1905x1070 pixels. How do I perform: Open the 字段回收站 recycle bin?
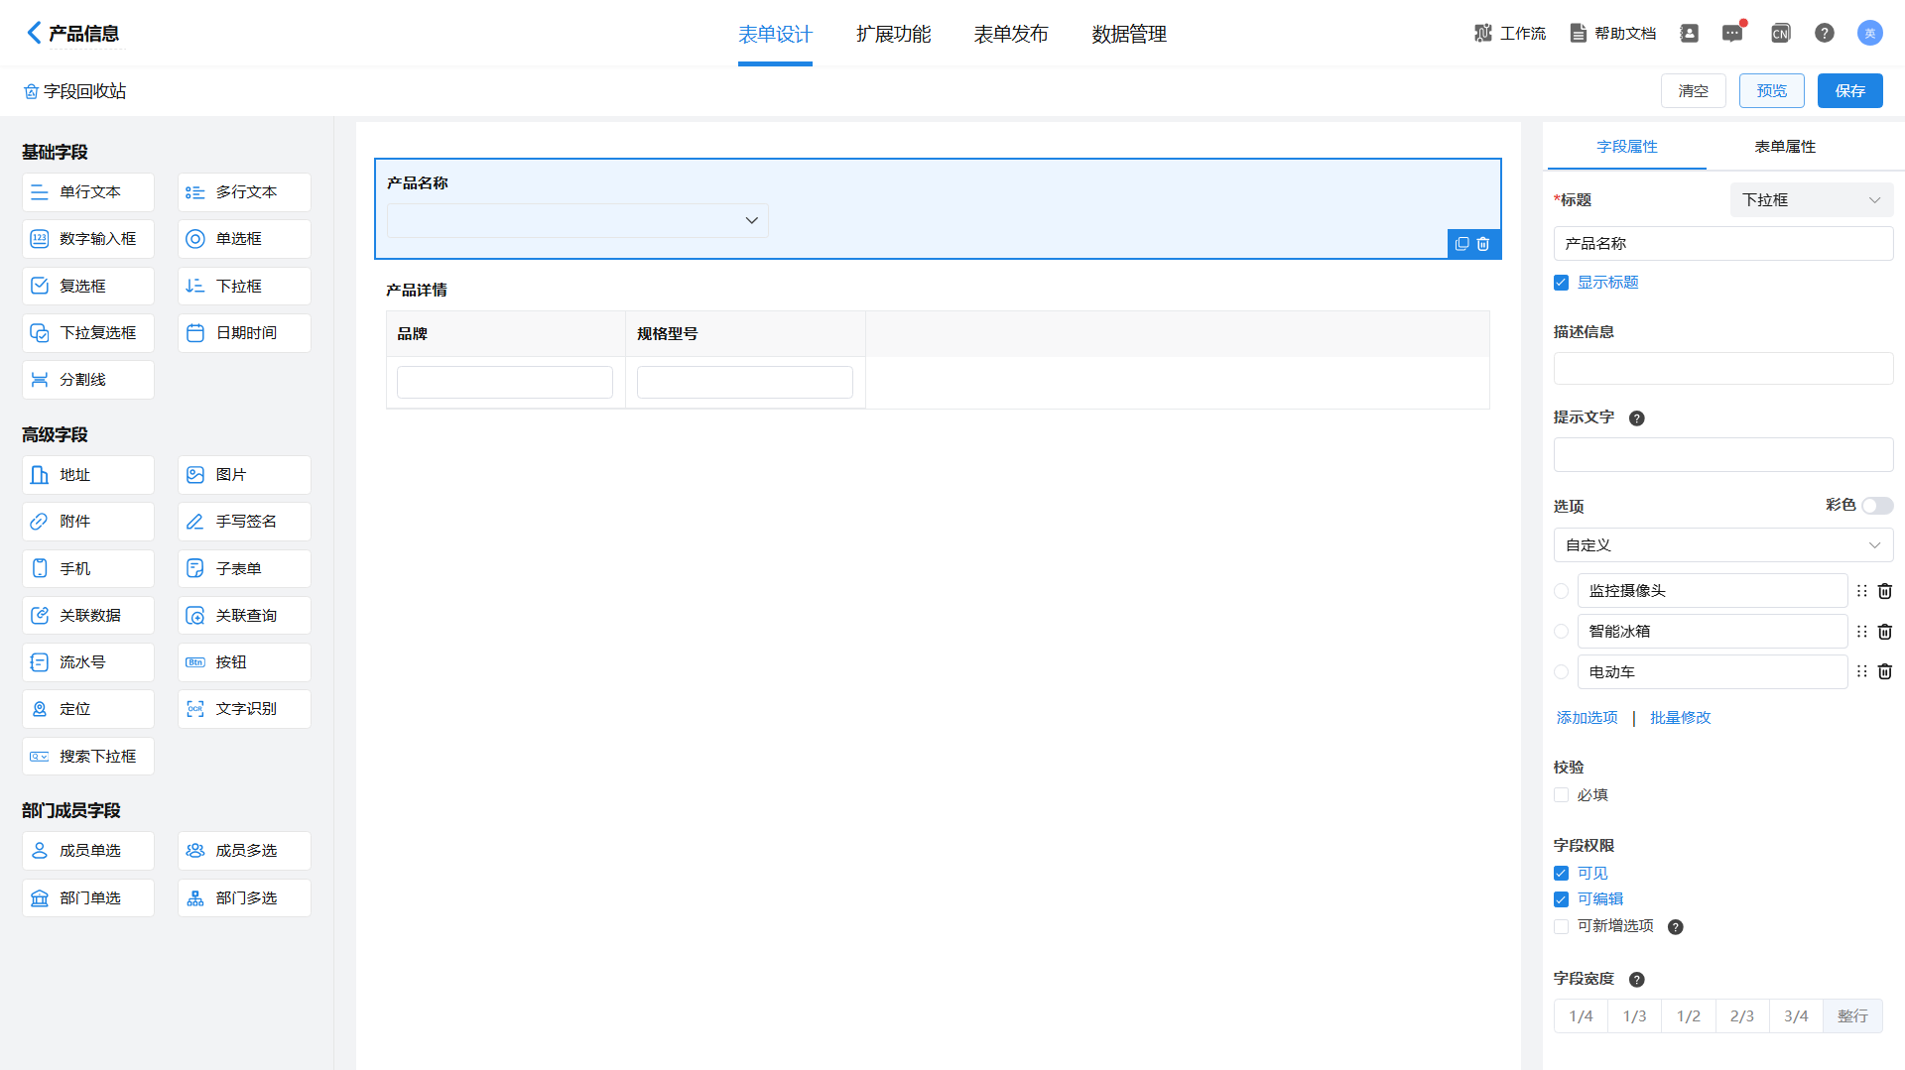(75, 91)
